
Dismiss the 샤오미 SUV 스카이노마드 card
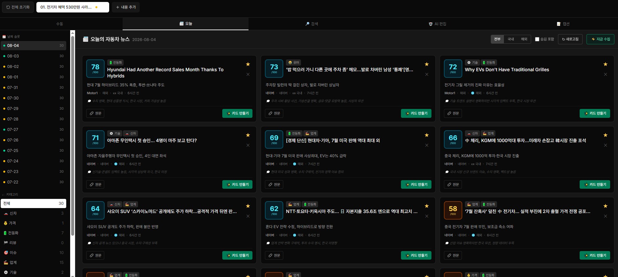point(248,216)
